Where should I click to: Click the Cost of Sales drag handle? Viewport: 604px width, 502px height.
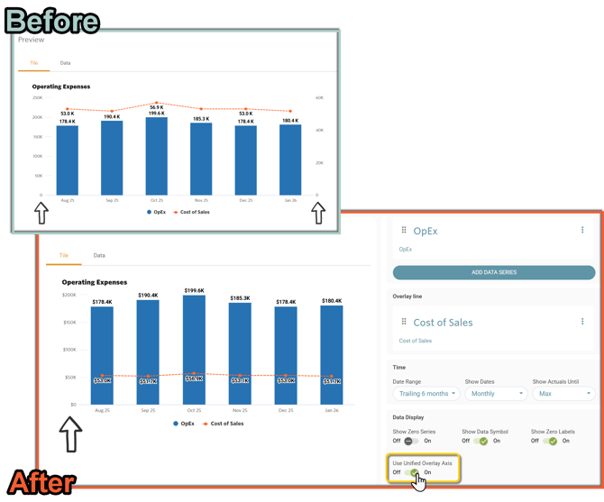click(404, 322)
